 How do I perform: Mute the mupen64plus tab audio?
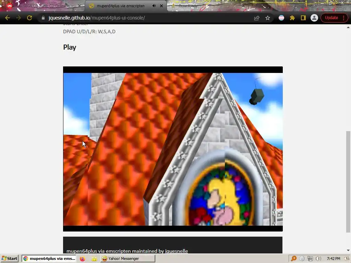click(154, 6)
